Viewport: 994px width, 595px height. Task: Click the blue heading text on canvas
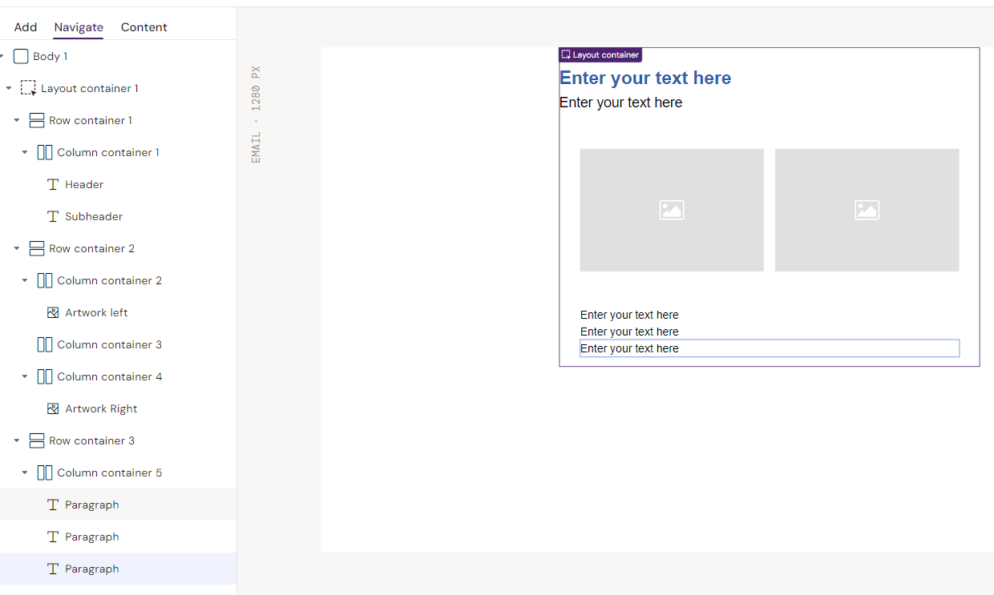click(x=644, y=78)
